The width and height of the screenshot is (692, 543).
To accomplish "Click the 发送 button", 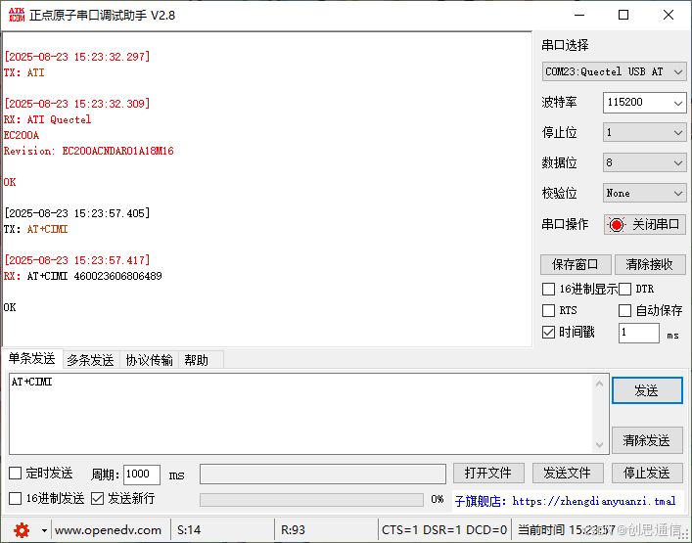I will pos(647,390).
